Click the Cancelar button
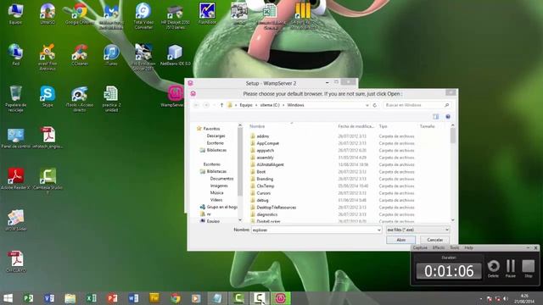The height and width of the screenshot is (305, 543). [x=434, y=240]
